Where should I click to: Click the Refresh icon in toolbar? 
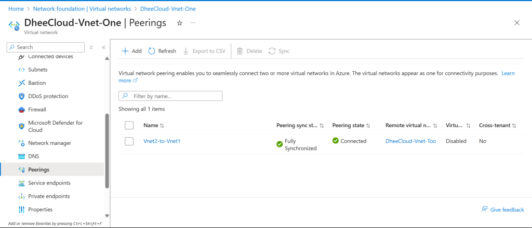point(152,51)
